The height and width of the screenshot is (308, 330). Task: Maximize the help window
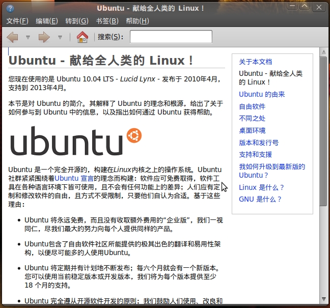tap(305, 6)
